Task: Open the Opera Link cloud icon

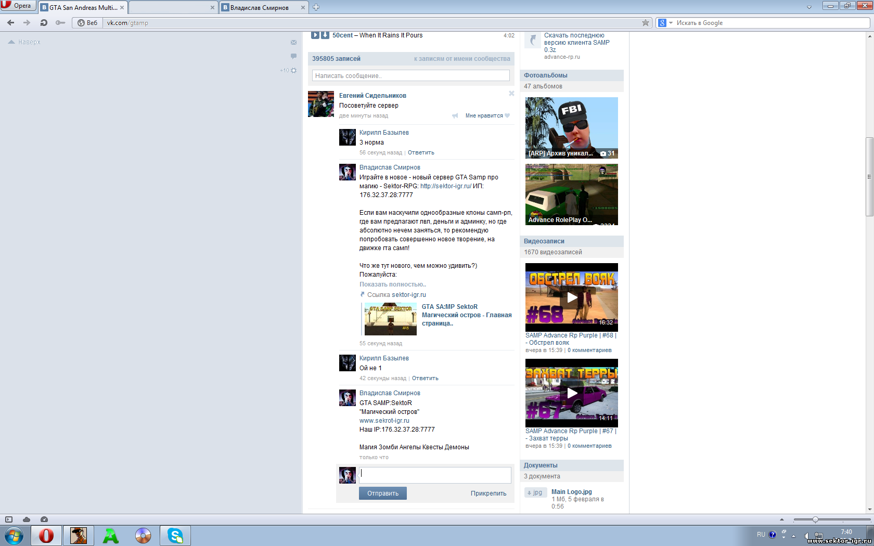Action: tap(27, 519)
